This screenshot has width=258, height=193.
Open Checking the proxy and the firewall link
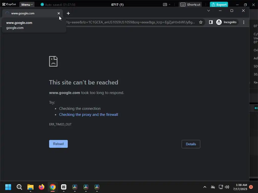(x=88, y=115)
